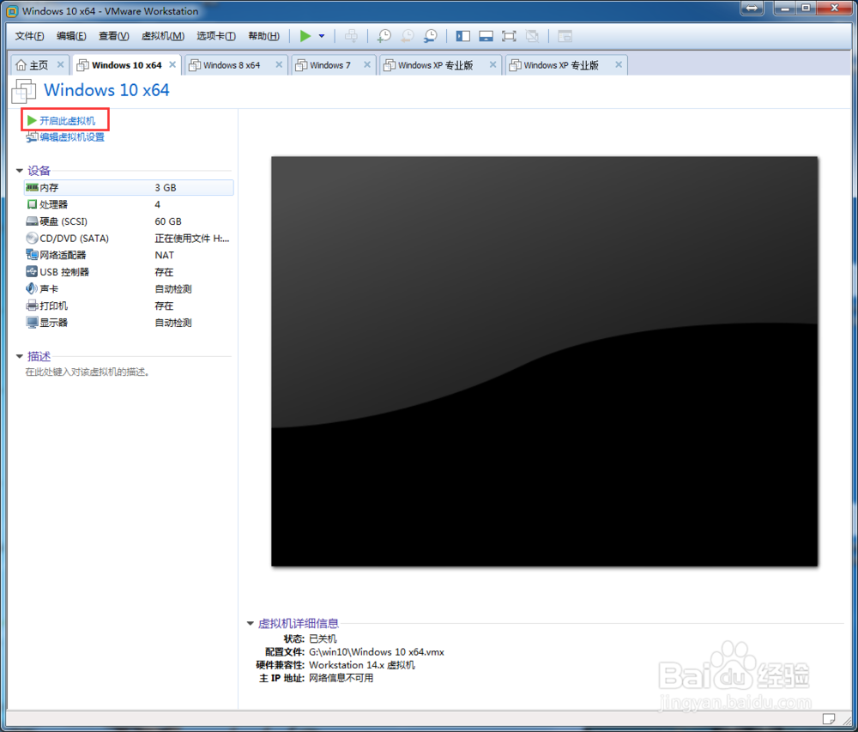Select the 硬盘 (SCSI) device row
The height and width of the screenshot is (732, 858).
pyautogui.click(x=130, y=221)
